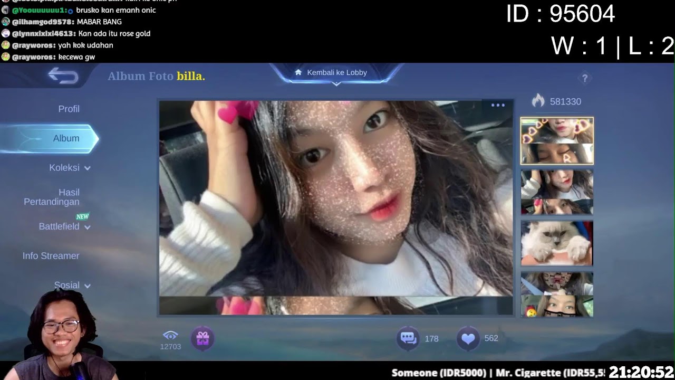Image resolution: width=675 pixels, height=380 pixels.
Task: Like the photo with heart icon
Action: click(x=468, y=338)
